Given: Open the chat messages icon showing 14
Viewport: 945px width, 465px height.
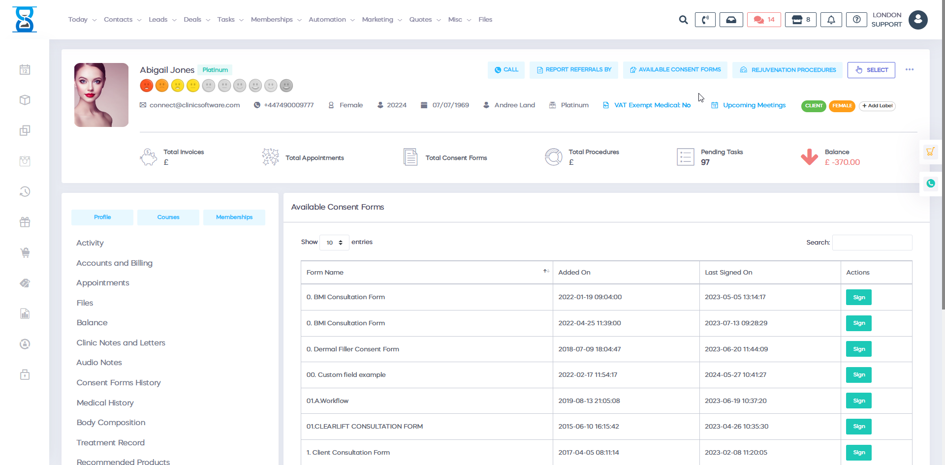Looking at the screenshot, I should point(764,20).
